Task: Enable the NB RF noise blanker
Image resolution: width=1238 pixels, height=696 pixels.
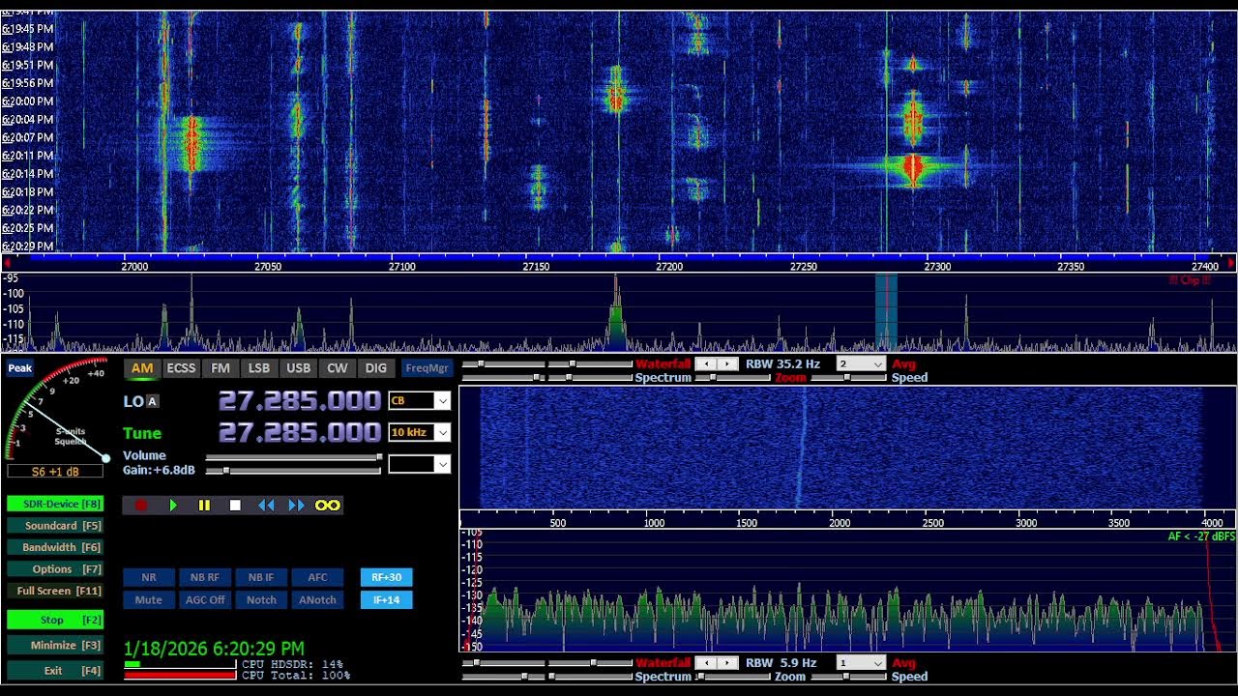Action: tap(205, 577)
